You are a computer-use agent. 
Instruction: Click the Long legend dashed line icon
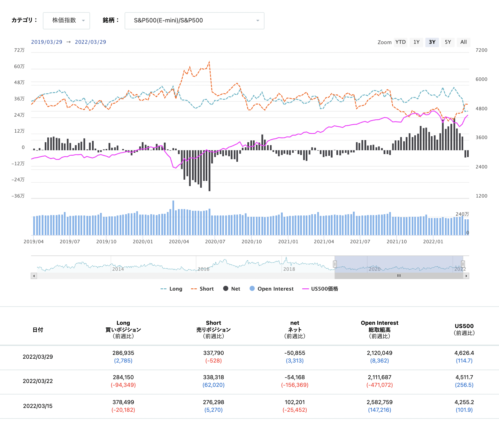pyautogui.click(x=163, y=289)
